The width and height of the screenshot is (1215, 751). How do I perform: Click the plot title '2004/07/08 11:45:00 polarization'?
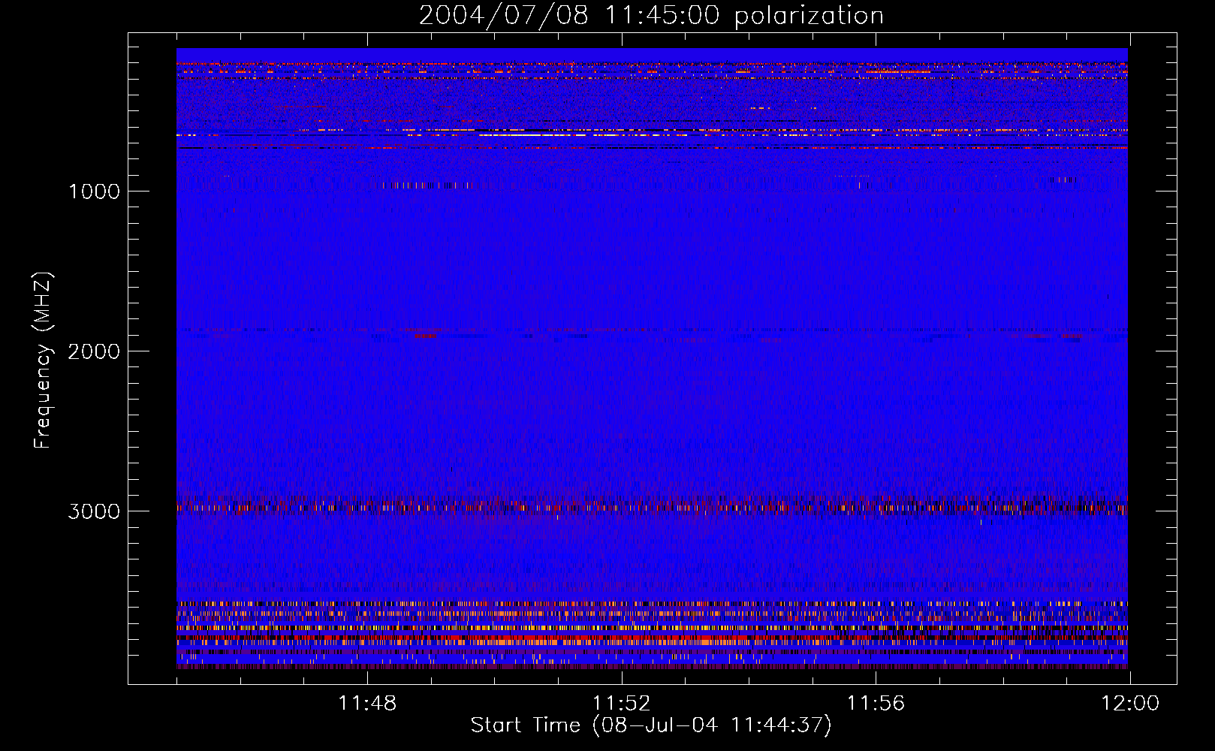click(x=651, y=16)
